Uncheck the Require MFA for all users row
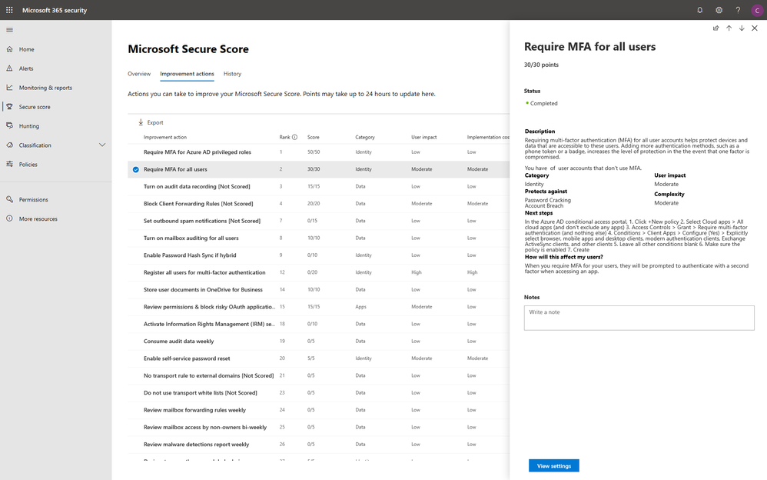 click(x=135, y=169)
